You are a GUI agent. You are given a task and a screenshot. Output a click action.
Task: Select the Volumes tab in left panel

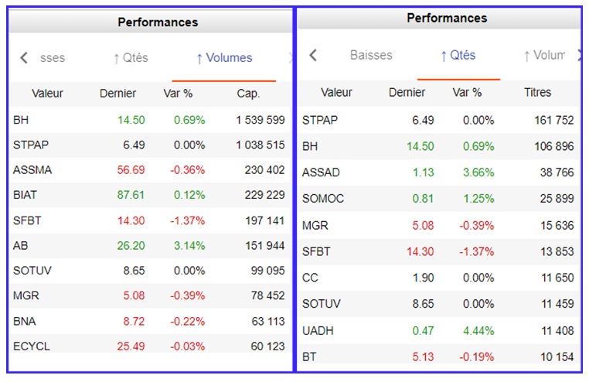point(223,58)
